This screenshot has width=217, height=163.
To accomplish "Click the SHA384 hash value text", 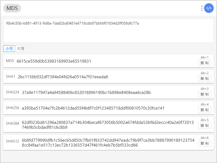I will coord(108,125).
